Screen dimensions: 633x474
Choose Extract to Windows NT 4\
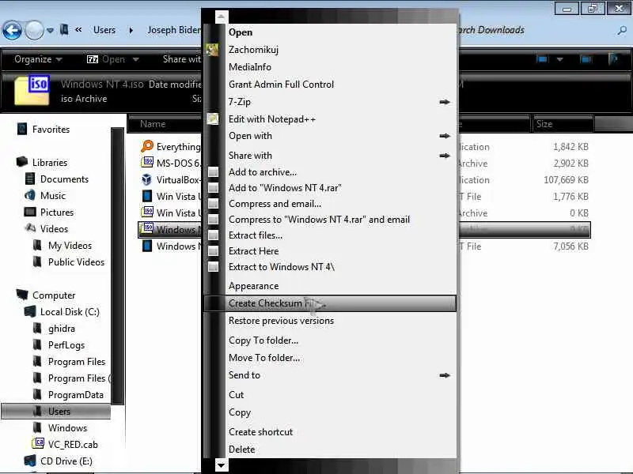pos(331,266)
